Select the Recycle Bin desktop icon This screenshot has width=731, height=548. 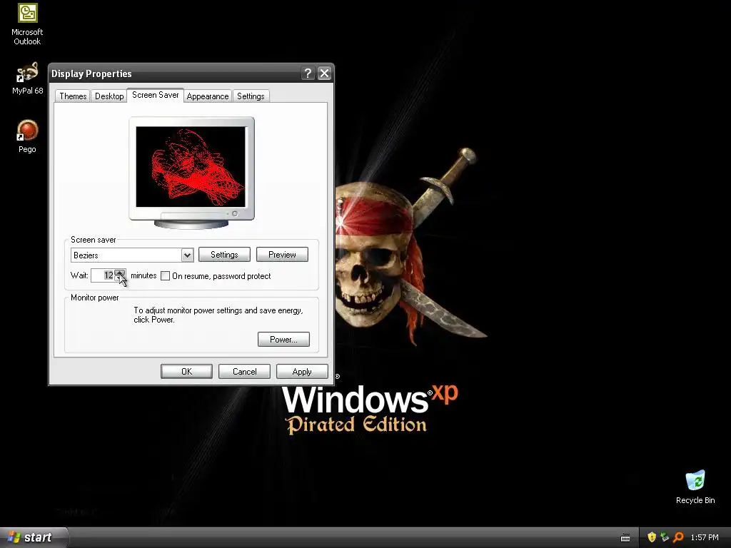[695, 487]
